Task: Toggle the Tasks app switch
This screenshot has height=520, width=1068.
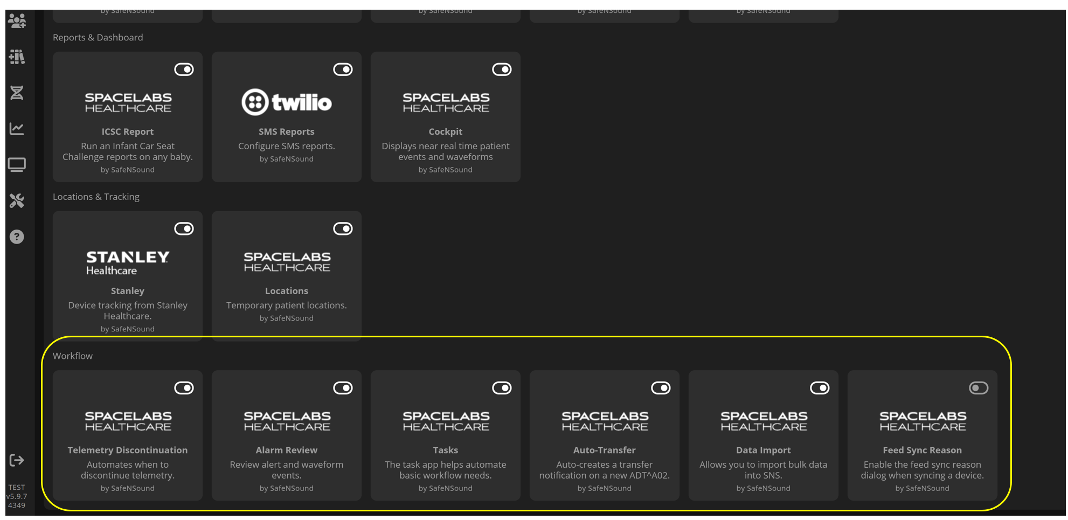Action: [502, 388]
